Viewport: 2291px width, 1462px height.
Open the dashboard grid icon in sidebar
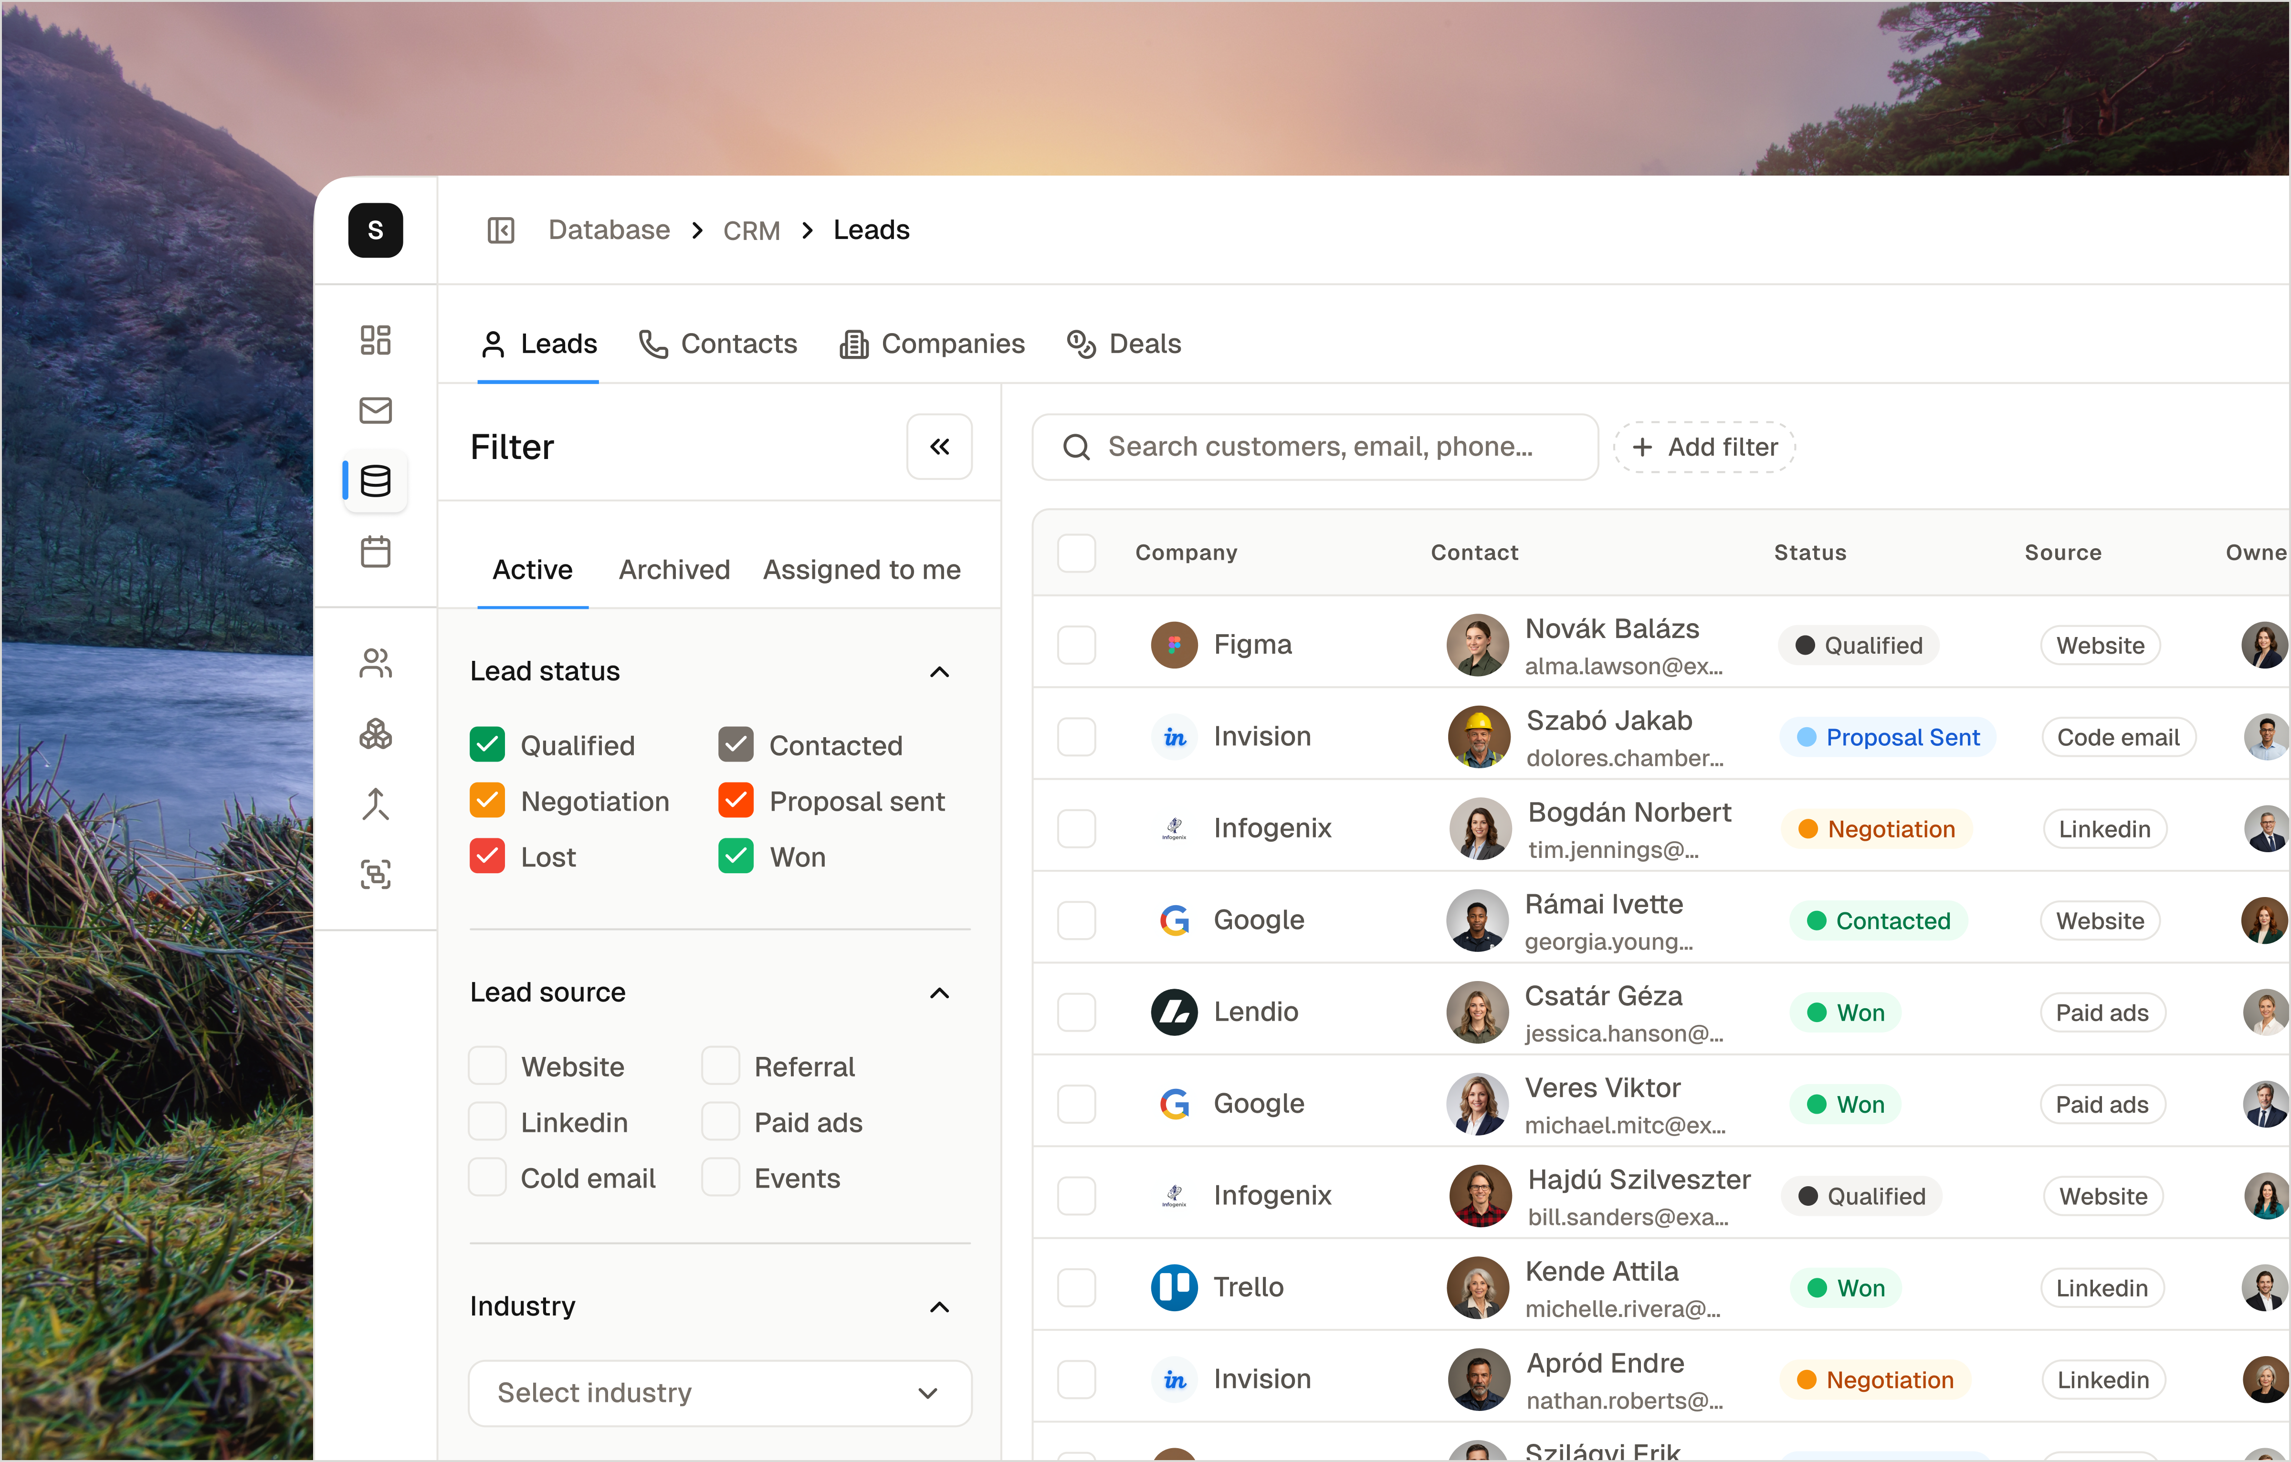[x=375, y=341]
